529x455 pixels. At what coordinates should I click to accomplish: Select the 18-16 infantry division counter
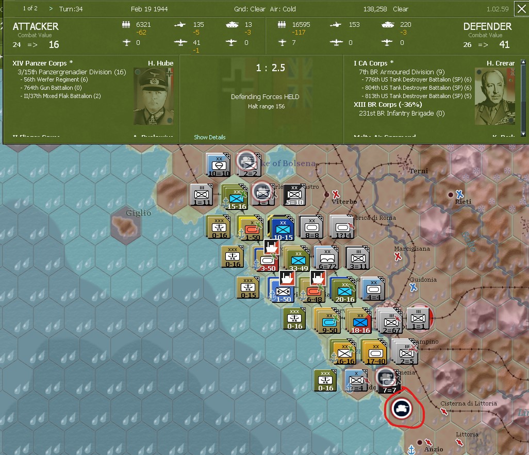tap(359, 321)
